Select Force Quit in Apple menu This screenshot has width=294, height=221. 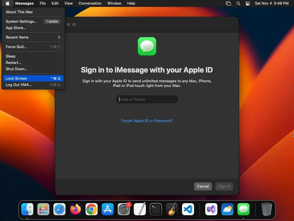(x=33, y=47)
